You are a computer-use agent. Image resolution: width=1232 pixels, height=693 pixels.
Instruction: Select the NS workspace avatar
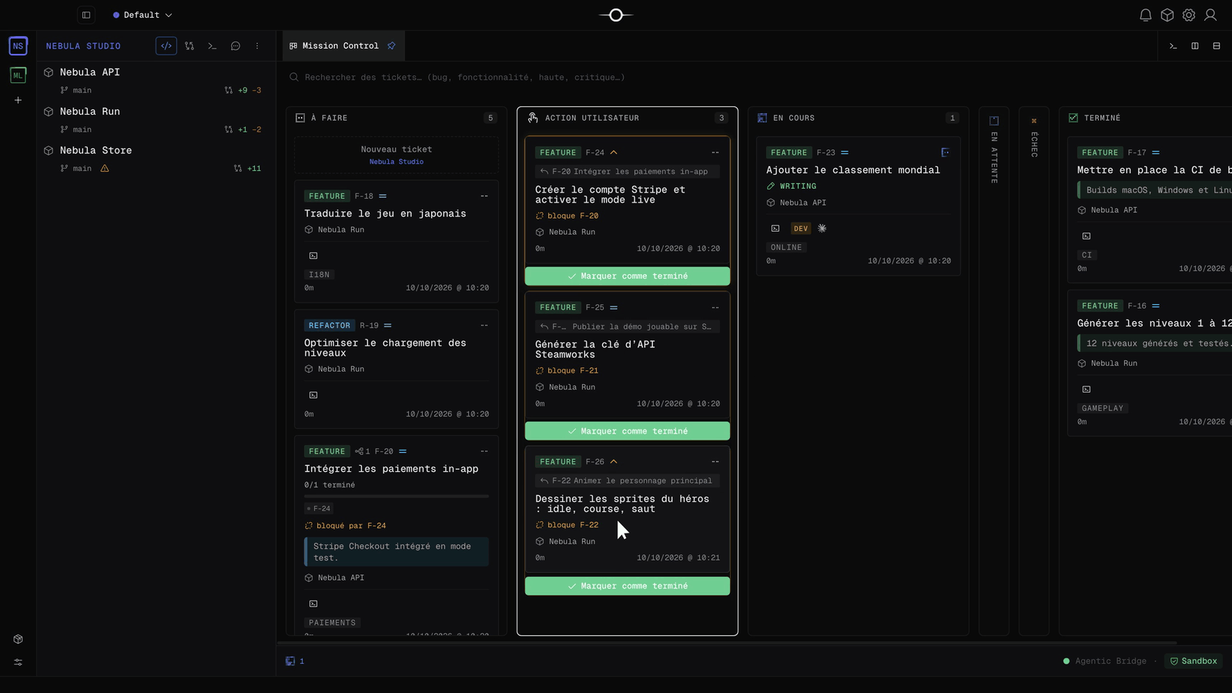coord(18,46)
